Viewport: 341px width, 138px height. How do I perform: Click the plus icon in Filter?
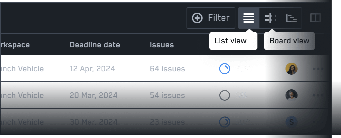tap(197, 18)
